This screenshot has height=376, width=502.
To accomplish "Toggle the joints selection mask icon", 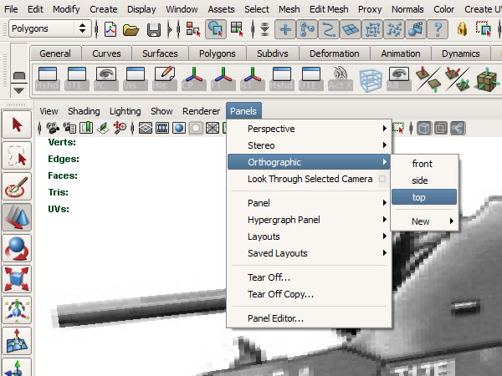I will coord(307,29).
